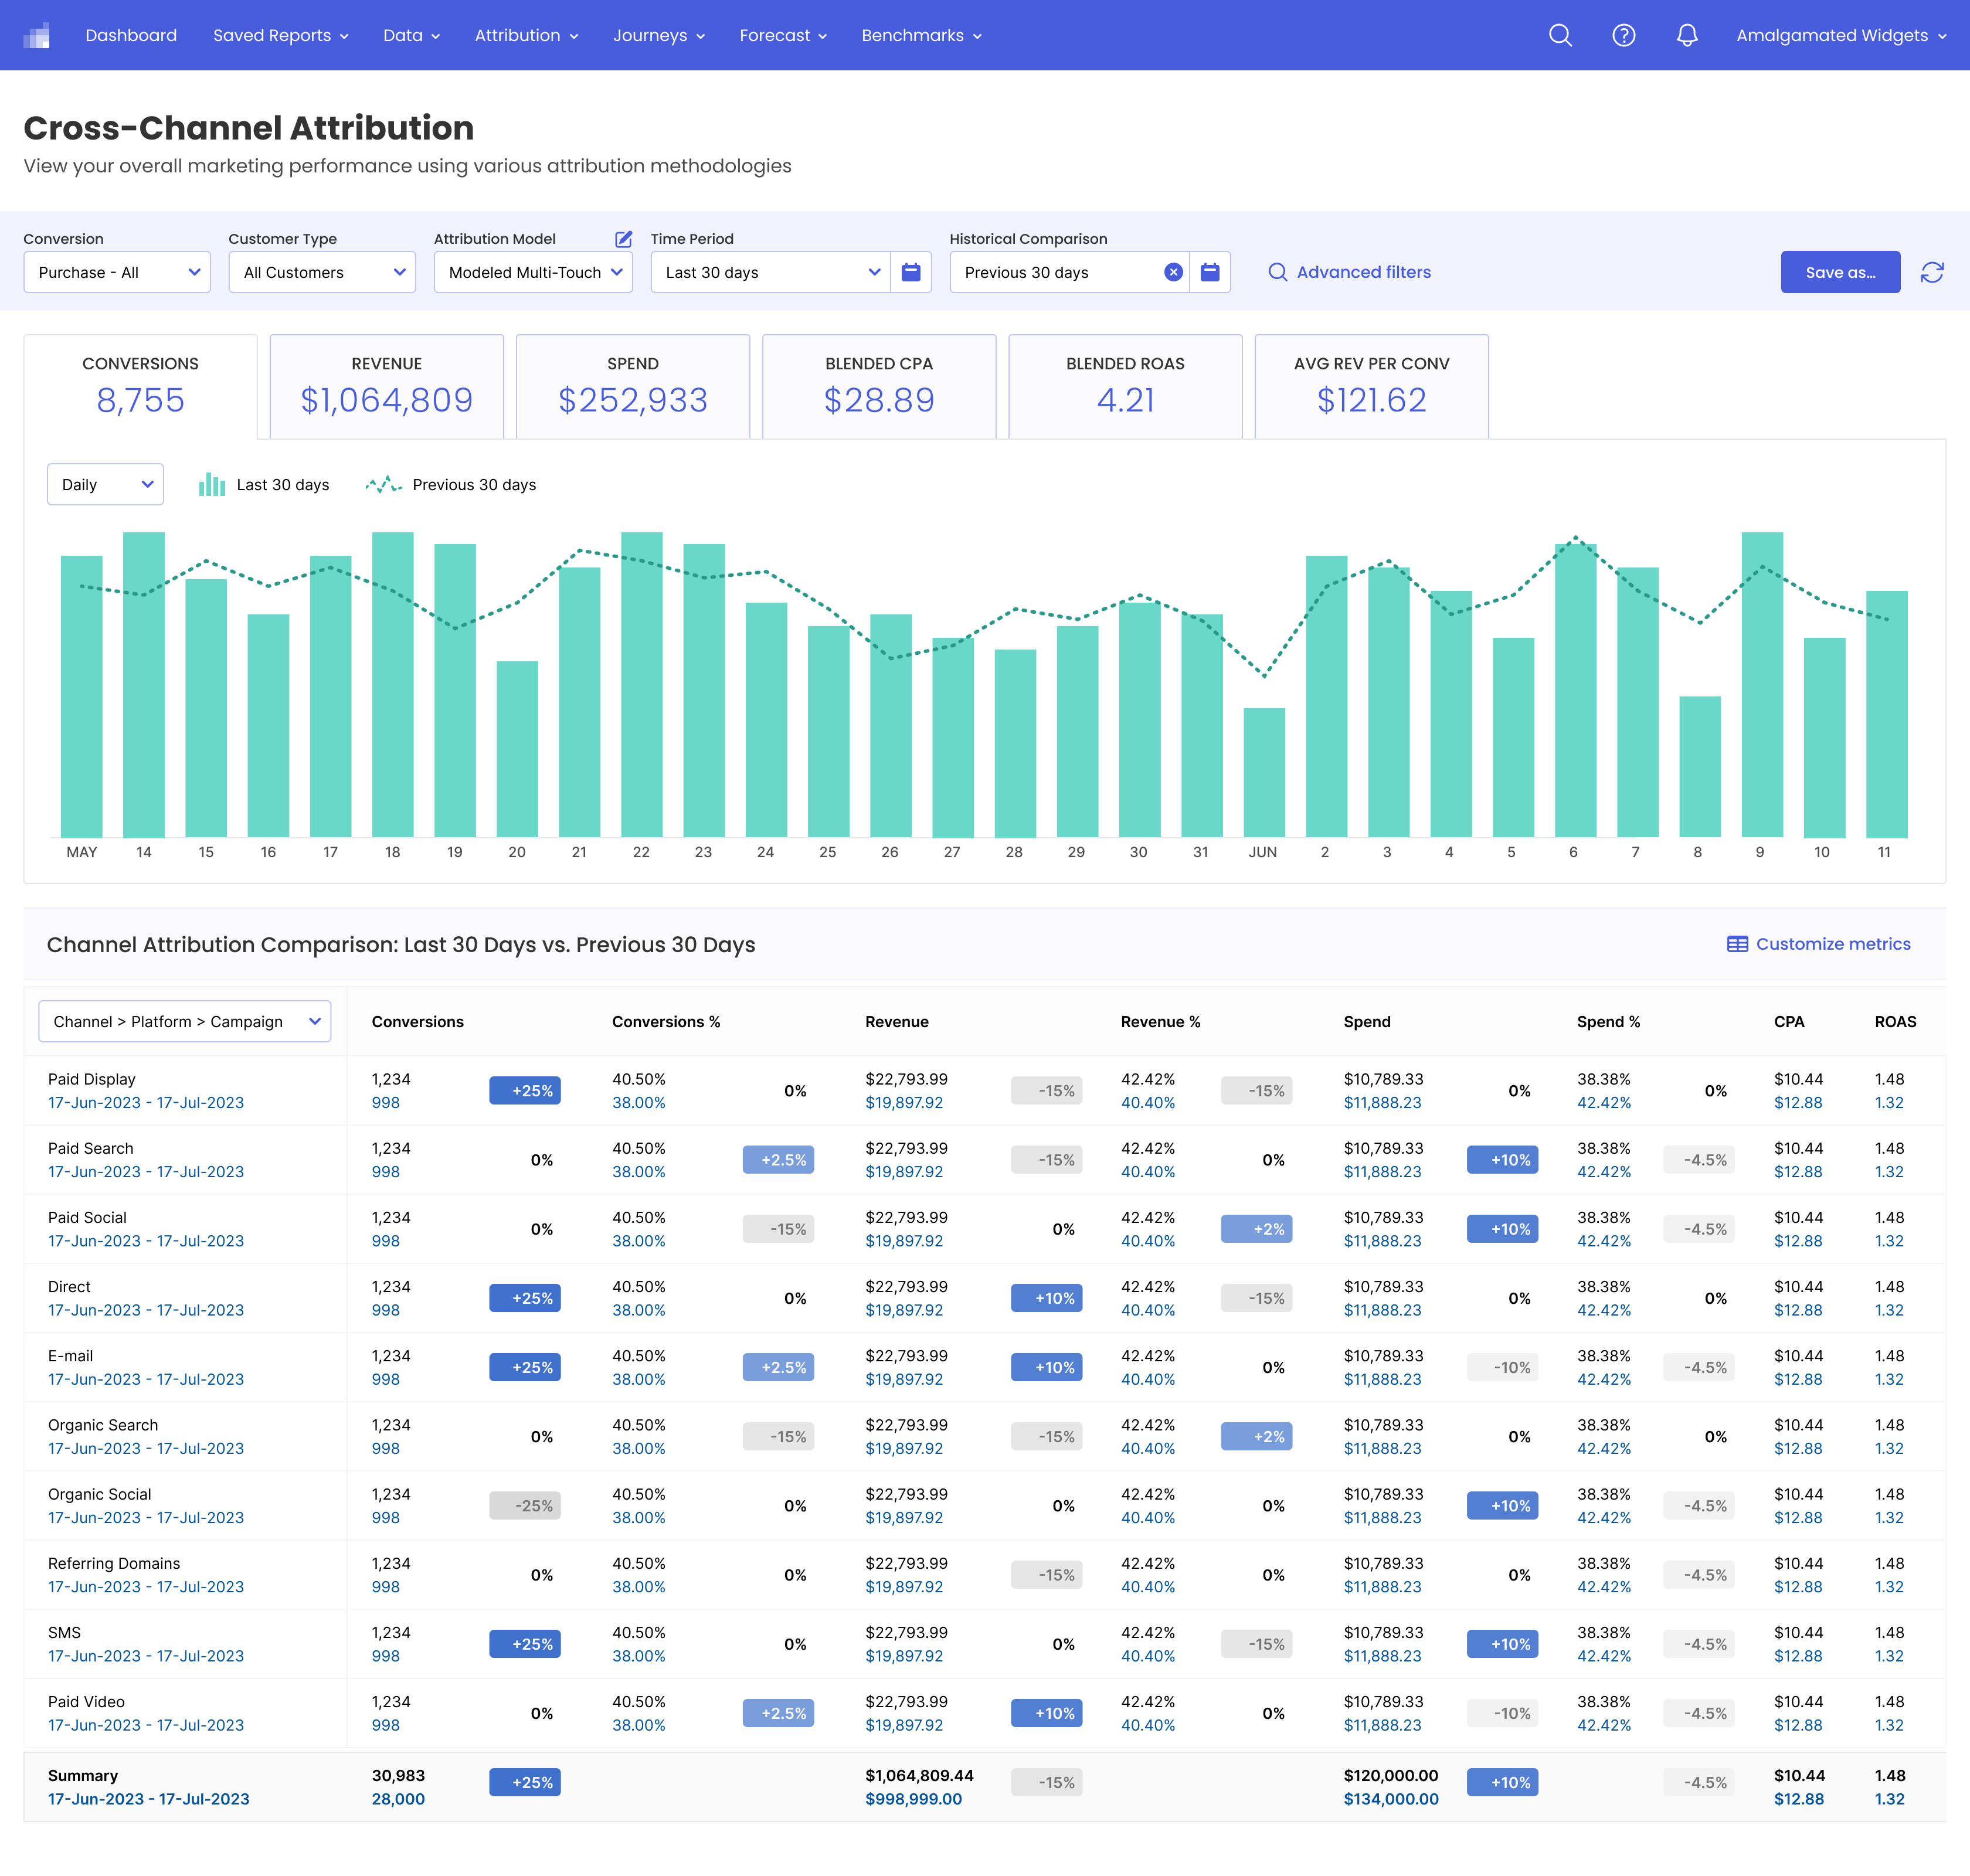This screenshot has height=1876, width=1970.
Task: Click the app logo in the navigation bar
Action: (37, 35)
